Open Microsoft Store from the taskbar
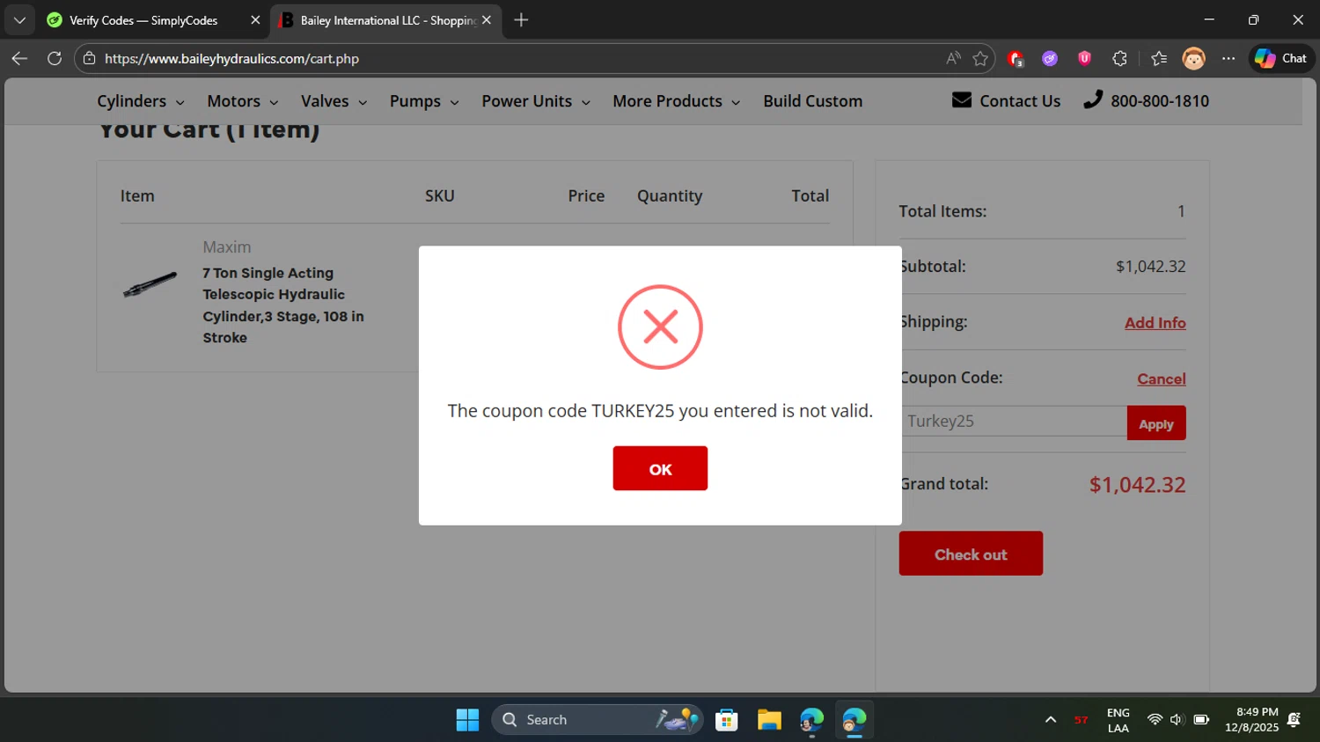This screenshot has height=742, width=1320. (x=727, y=720)
